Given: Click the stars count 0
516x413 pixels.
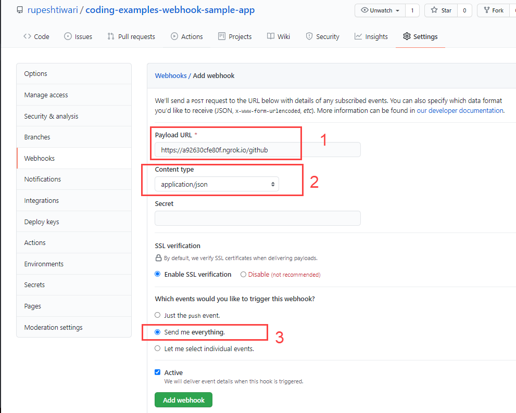Looking at the screenshot, I should (x=464, y=10).
